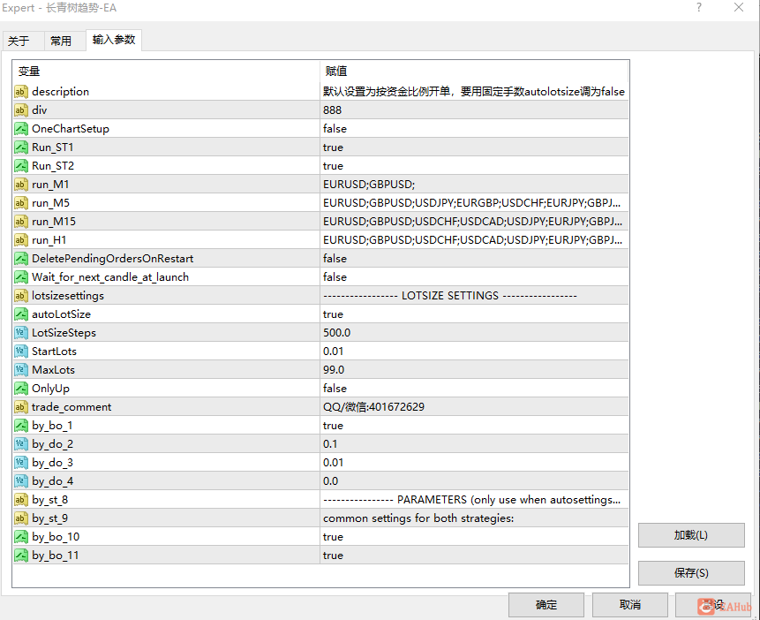Click the string icon next to run_M15
The height and width of the screenshot is (620, 760).
coord(21,222)
